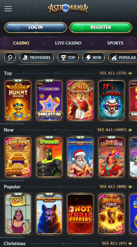Switch to the Live Casino tab
This screenshot has height=247, width=137.
pyautogui.click(x=68, y=43)
